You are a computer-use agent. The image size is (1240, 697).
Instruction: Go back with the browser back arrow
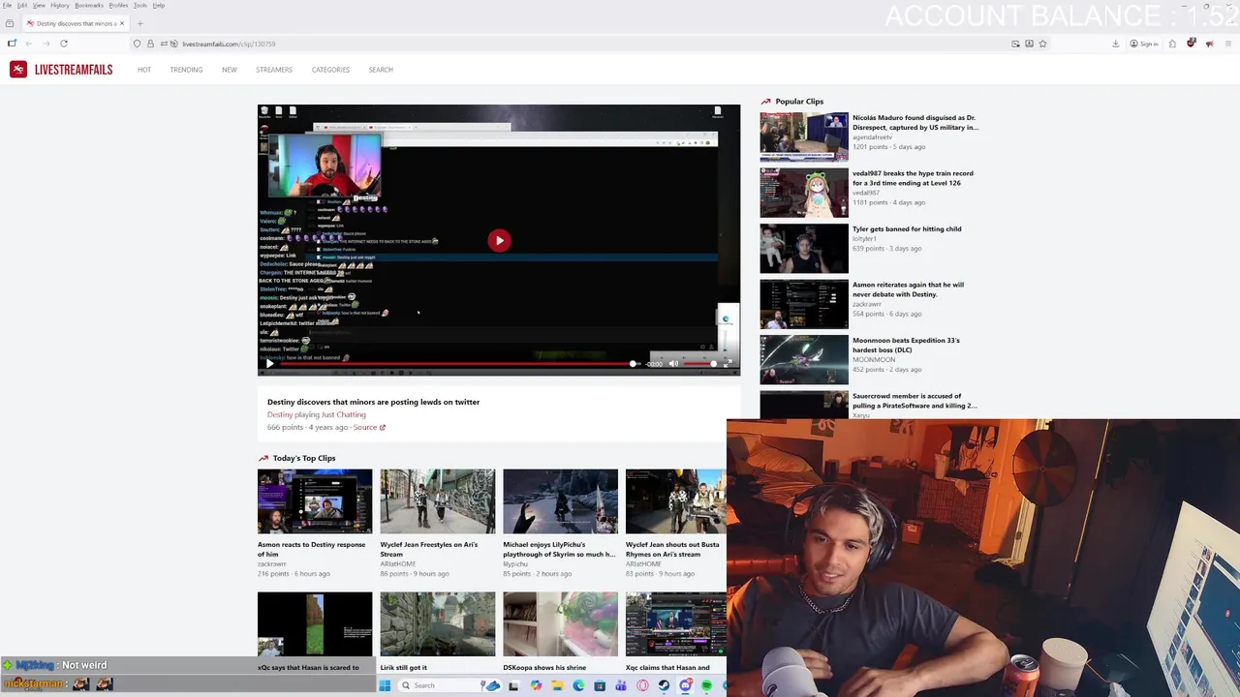pyautogui.click(x=28, y=44)
